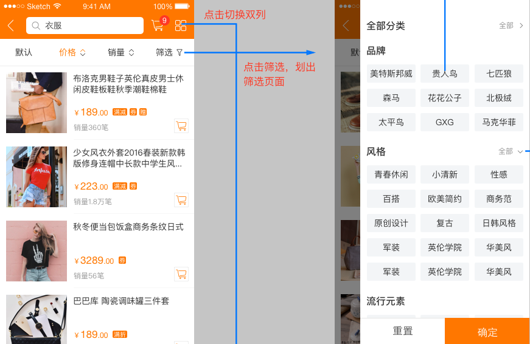This screenshot has width=530, height=344.
Task: Select brand 美特斯邦威
Action: click(391, 74)
